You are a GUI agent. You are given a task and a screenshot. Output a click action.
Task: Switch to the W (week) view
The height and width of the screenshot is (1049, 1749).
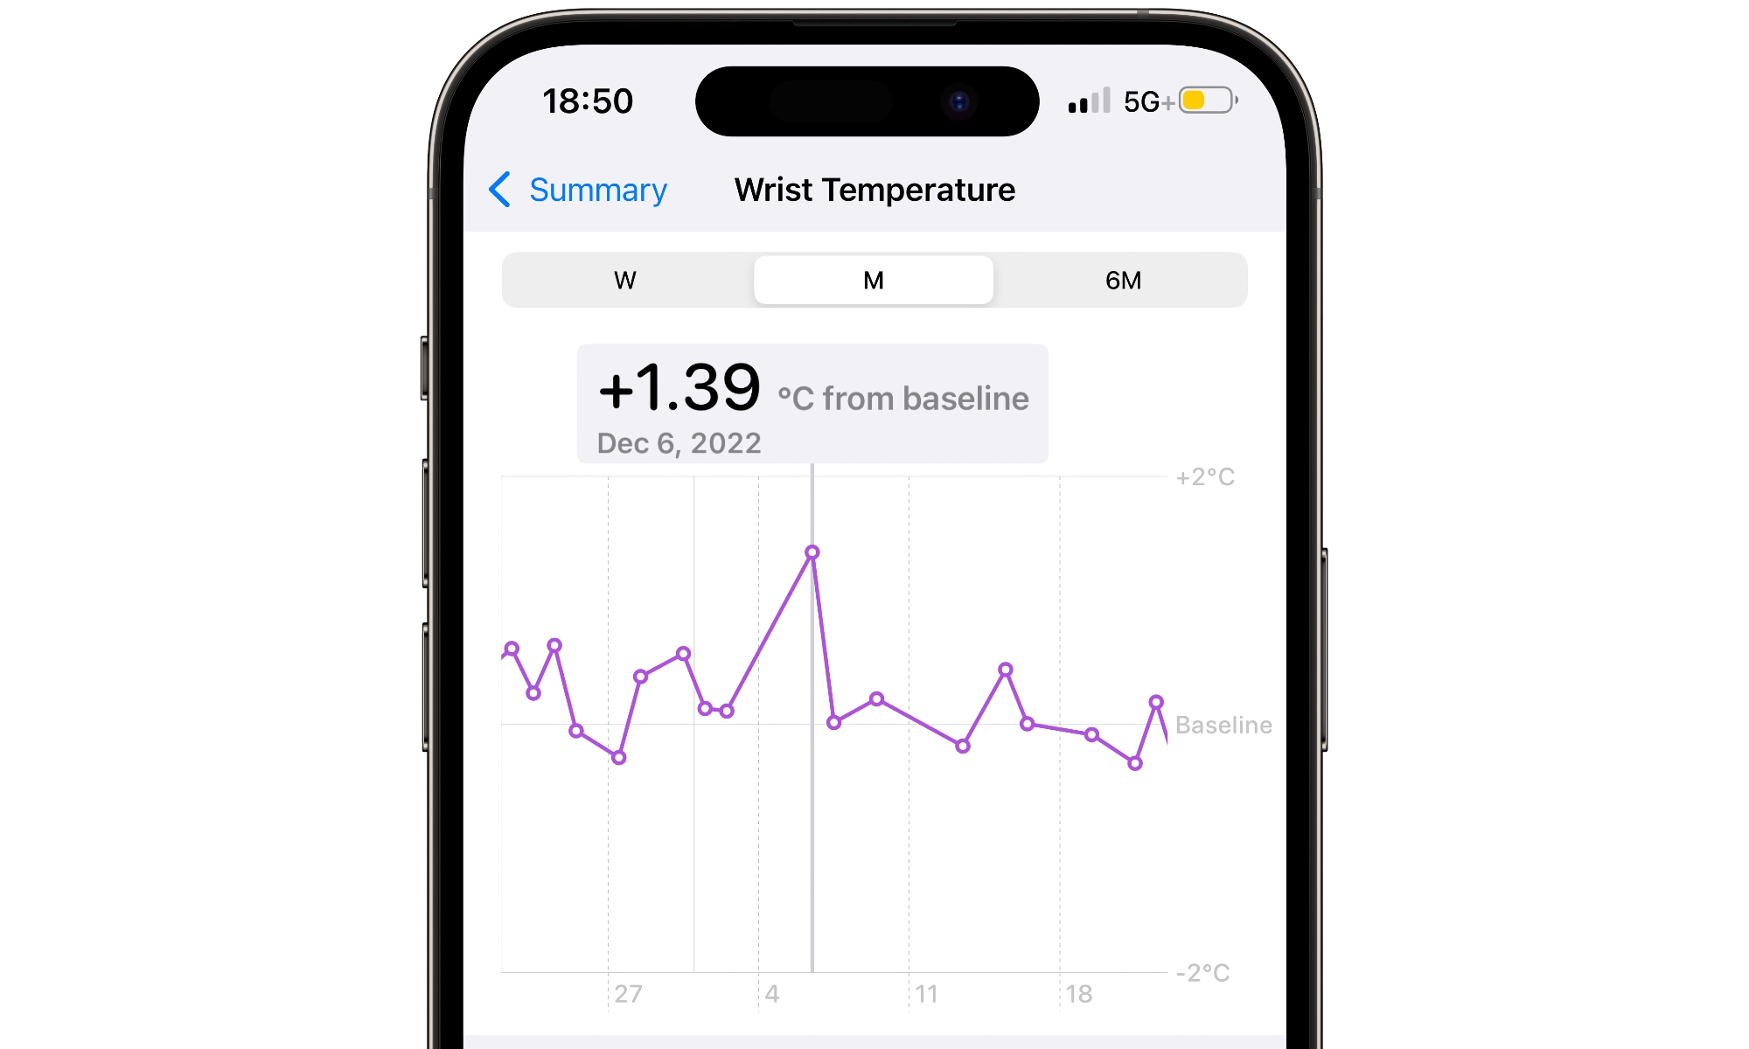[x=624, y=279]
